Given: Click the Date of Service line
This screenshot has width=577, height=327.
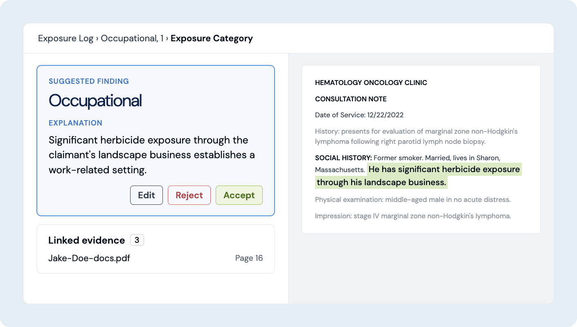Looking at the screenshot, I should coord(359,115).
